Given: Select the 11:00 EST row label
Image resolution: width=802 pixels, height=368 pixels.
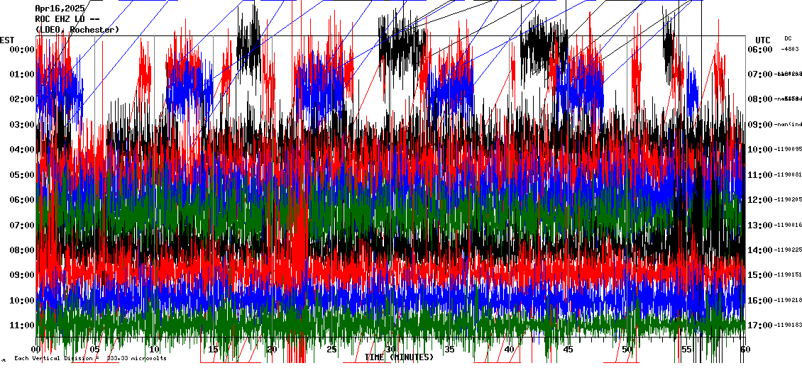Looking at the screenshot, I should 23,325.
